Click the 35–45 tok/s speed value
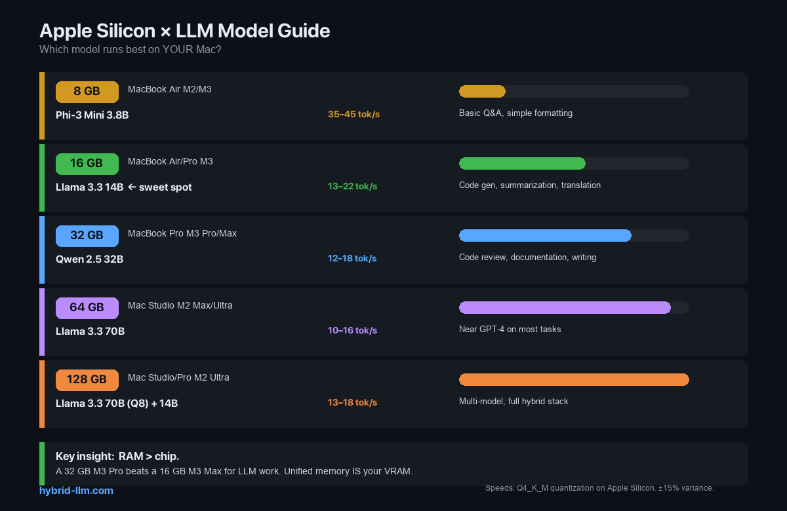The height and width of the screenshot is (511, 787). point(354,115)
